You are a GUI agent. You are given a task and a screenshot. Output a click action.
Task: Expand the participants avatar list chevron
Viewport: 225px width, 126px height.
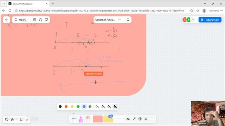pos(193,20)
